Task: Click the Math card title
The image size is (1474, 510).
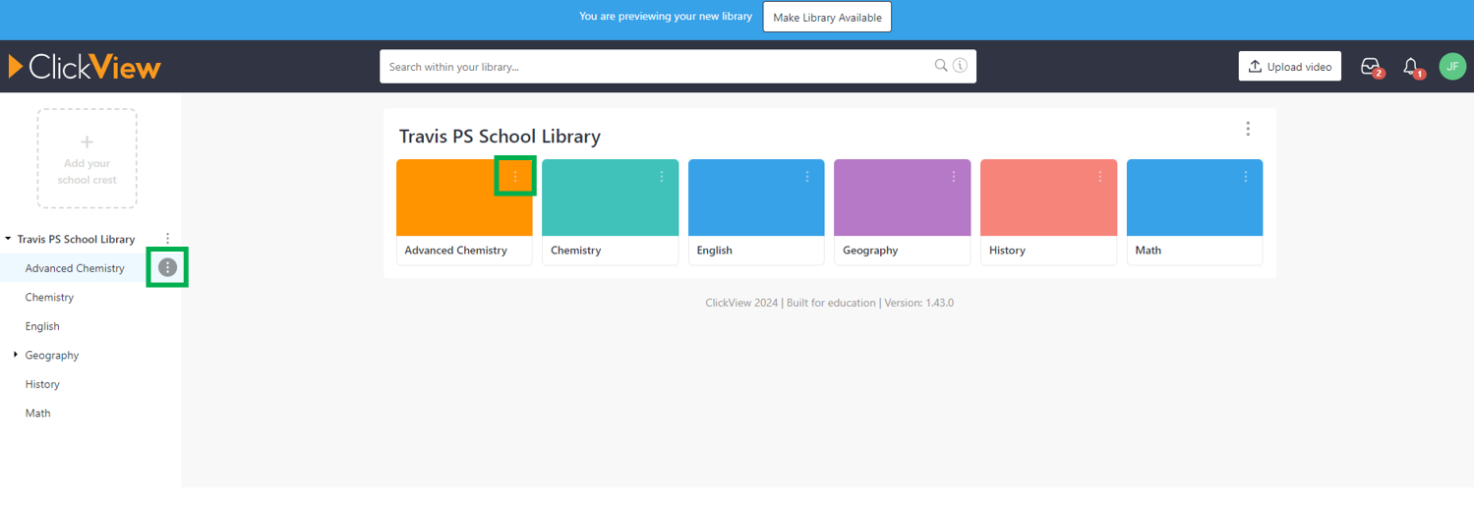Action: pyautogui.click(x=1148, y=251)
